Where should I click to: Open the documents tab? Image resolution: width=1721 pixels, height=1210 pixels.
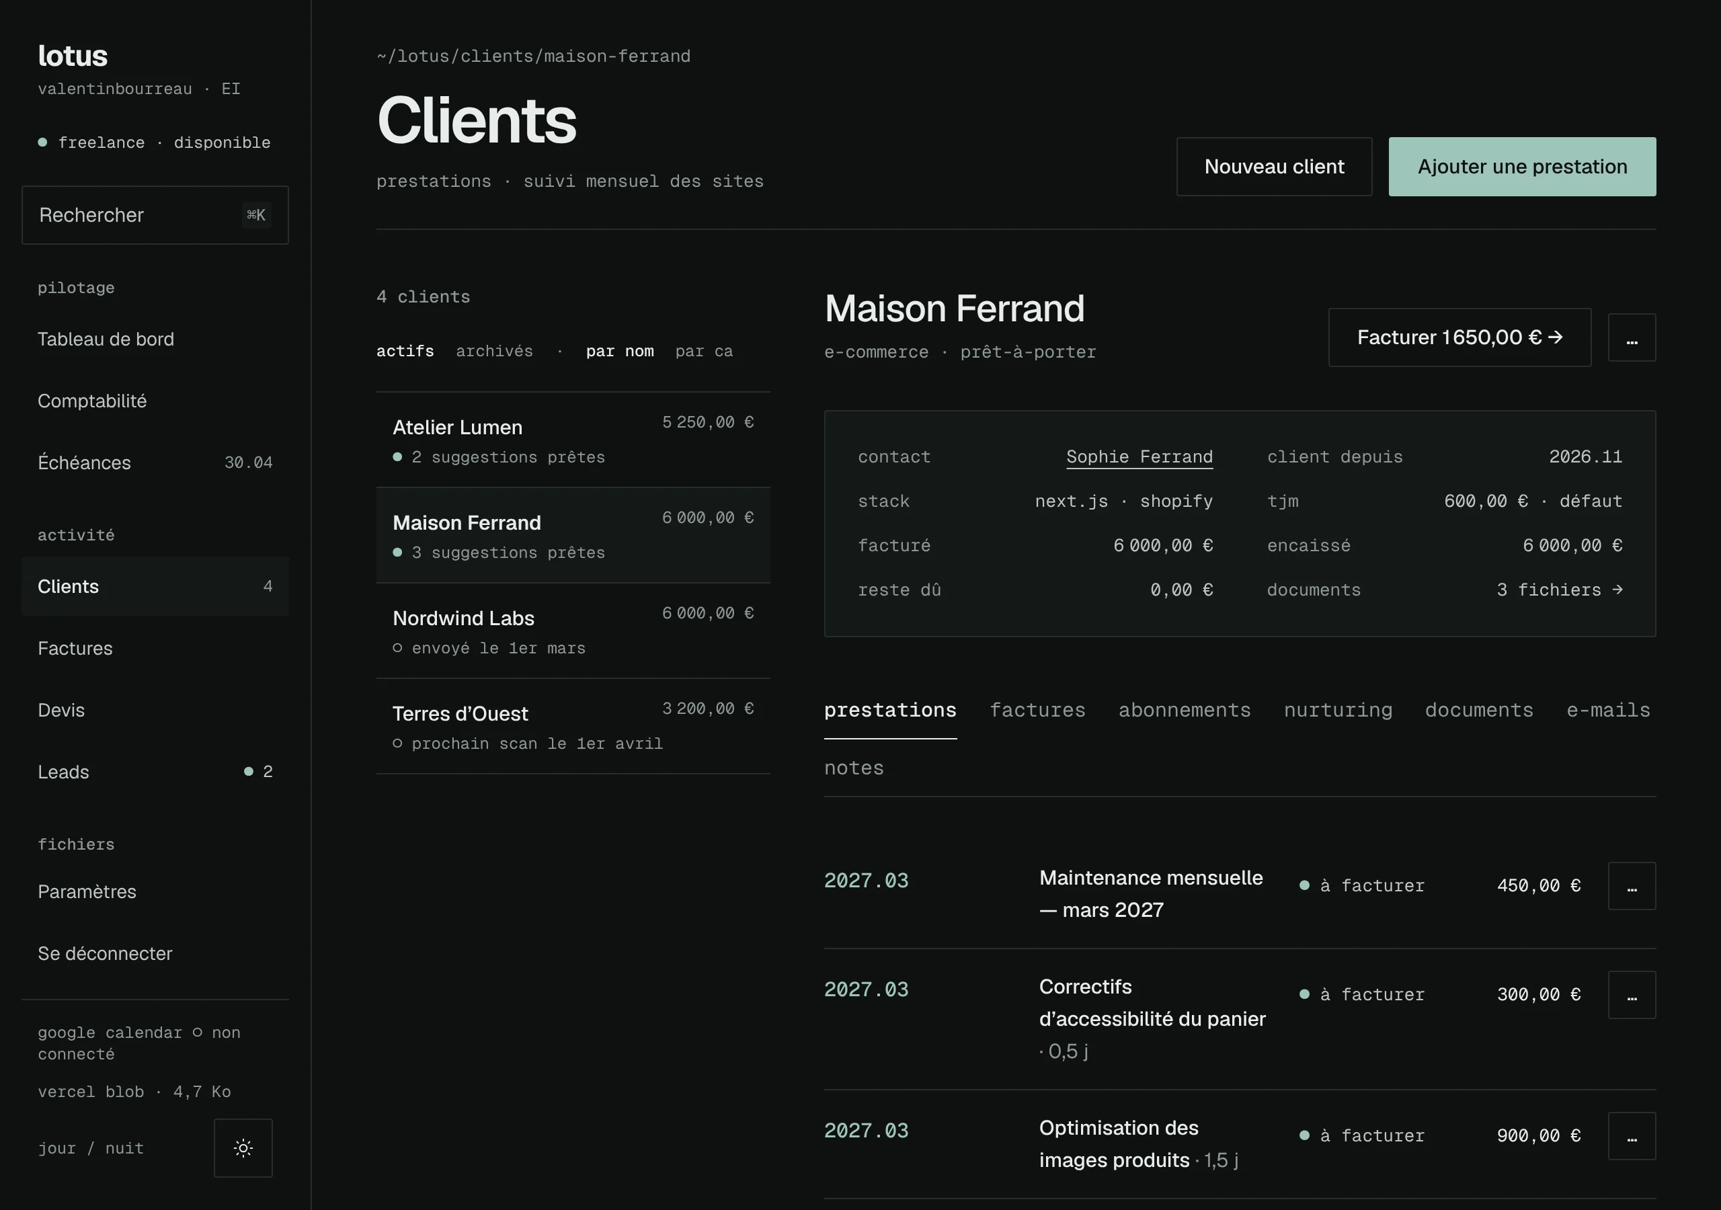coord(1479,710)
